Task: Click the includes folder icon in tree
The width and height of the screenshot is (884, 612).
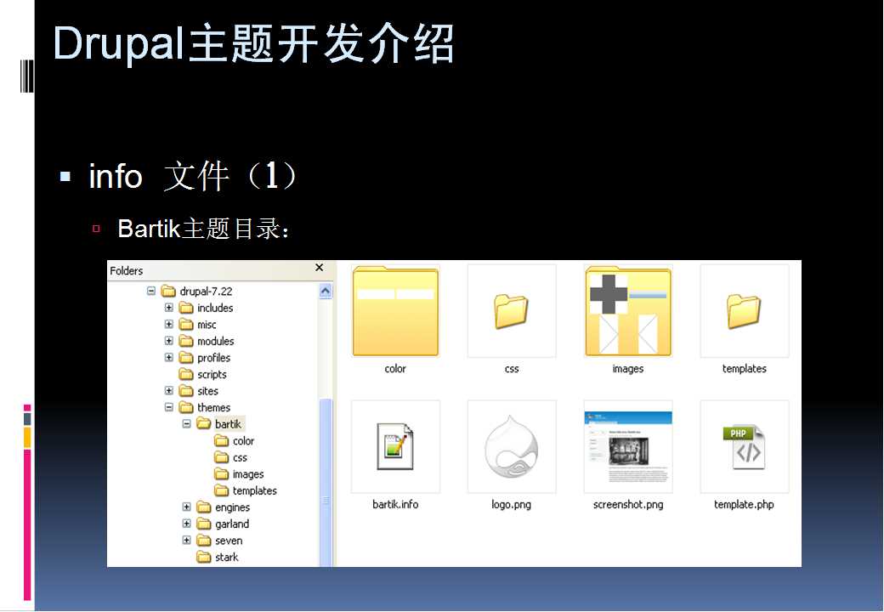Action: pyautogui.click(x=186, y=308)
